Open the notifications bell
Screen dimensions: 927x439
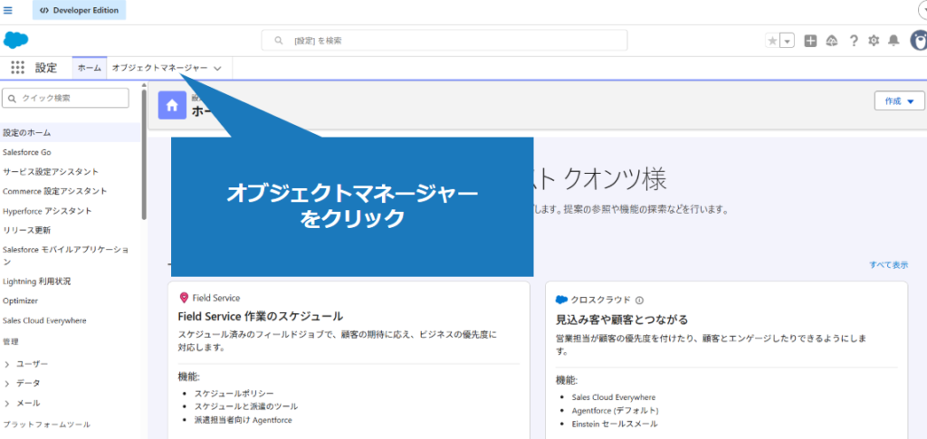(894, 41)
